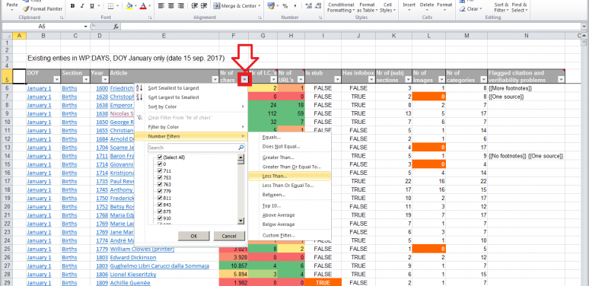Click the Insert Function fx icon
589x286 pixels.
coord(116,27)
